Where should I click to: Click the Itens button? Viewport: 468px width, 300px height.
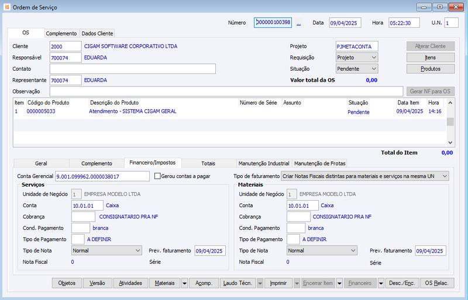click(x=431, y=58)
